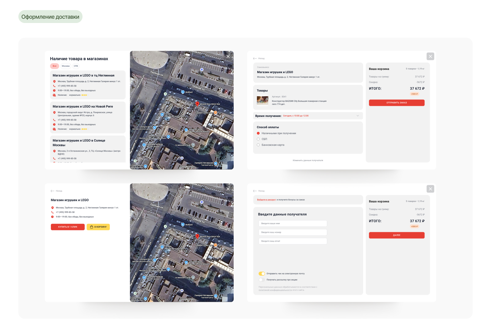Toggle Отправить чек на электронную почту switch
Viewport: 491px width, 330px height.
[x=262, y=274]
